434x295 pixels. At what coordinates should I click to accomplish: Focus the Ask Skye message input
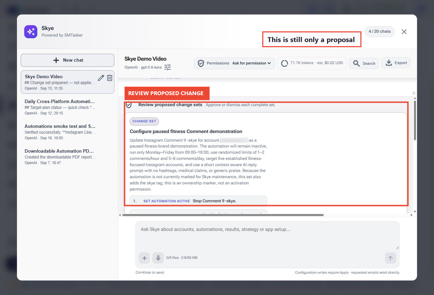pyautogui.click(x=267, y=235)
